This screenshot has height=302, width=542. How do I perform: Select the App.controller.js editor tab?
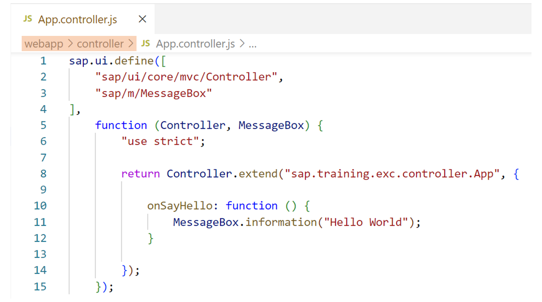pyautogui.click(x=83, y=19)
